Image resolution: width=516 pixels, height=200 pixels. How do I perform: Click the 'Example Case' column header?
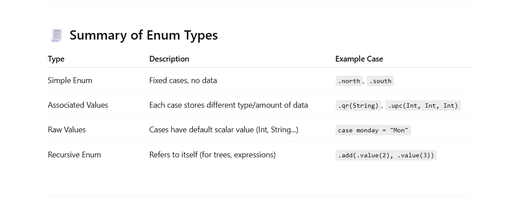coord(359,59)
